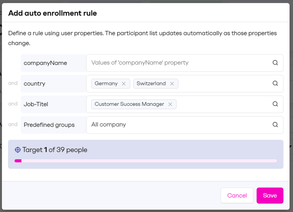Click the Germany tag chip
This screenshot has height=212, width=293.
106,84
